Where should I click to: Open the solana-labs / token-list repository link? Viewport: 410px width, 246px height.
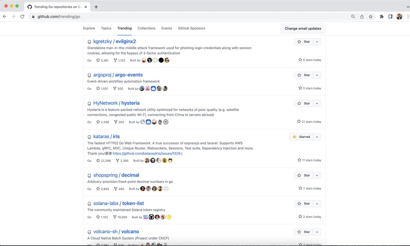(119, 203)
